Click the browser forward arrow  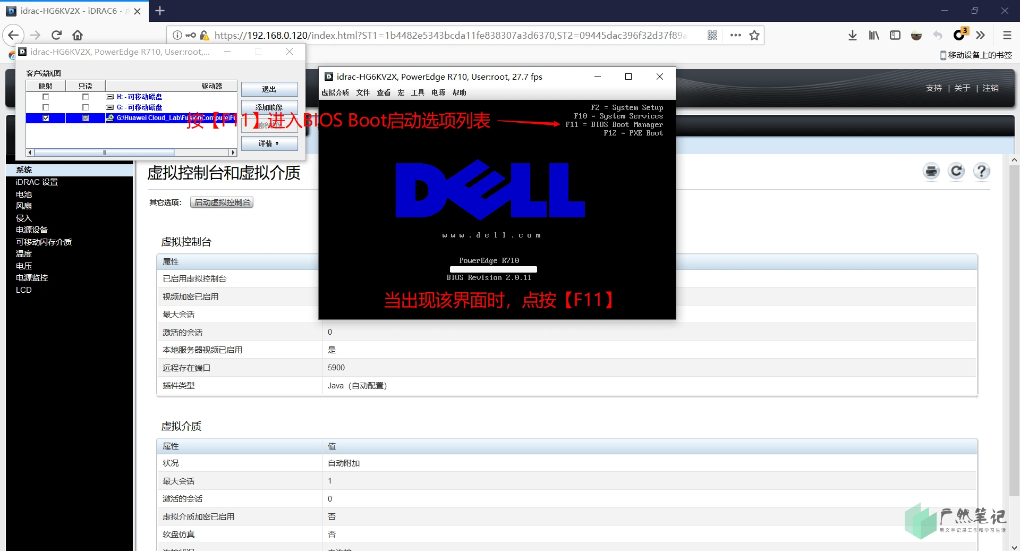click(35, 35)
